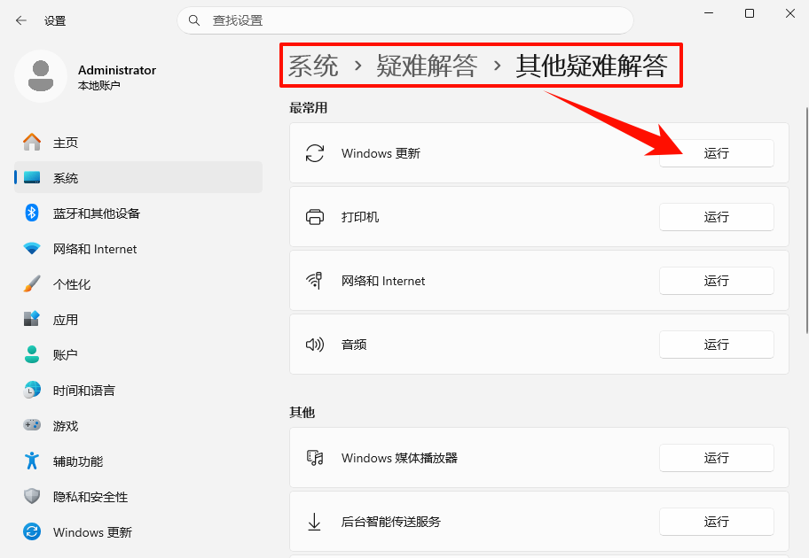The height and width of the screenshot is (558, 809).
Task: Click the 其他 section heading
Action: (302, 412)
